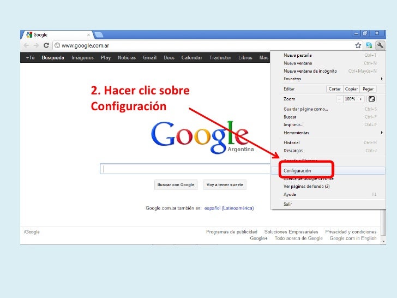Click the Cortar button
This screenshot has height=298, width=397.
point(334,89)
